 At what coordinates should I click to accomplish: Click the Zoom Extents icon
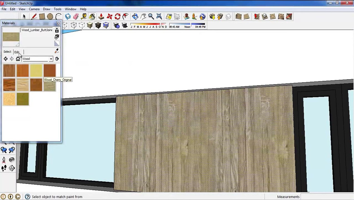(x=159, y=17)
